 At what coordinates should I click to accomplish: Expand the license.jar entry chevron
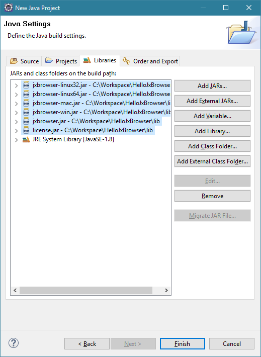(x=16, y=130)
